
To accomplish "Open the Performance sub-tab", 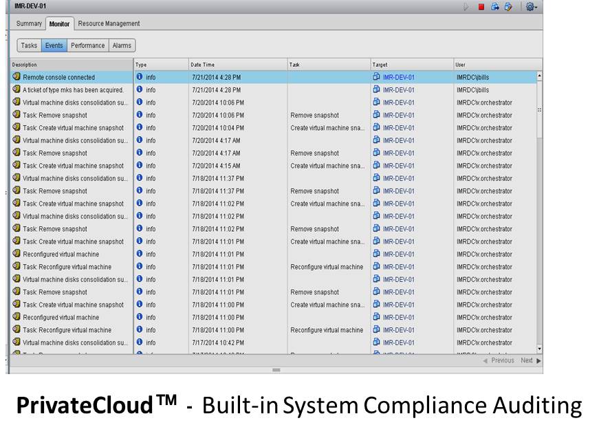I will (x=88, y=45).
